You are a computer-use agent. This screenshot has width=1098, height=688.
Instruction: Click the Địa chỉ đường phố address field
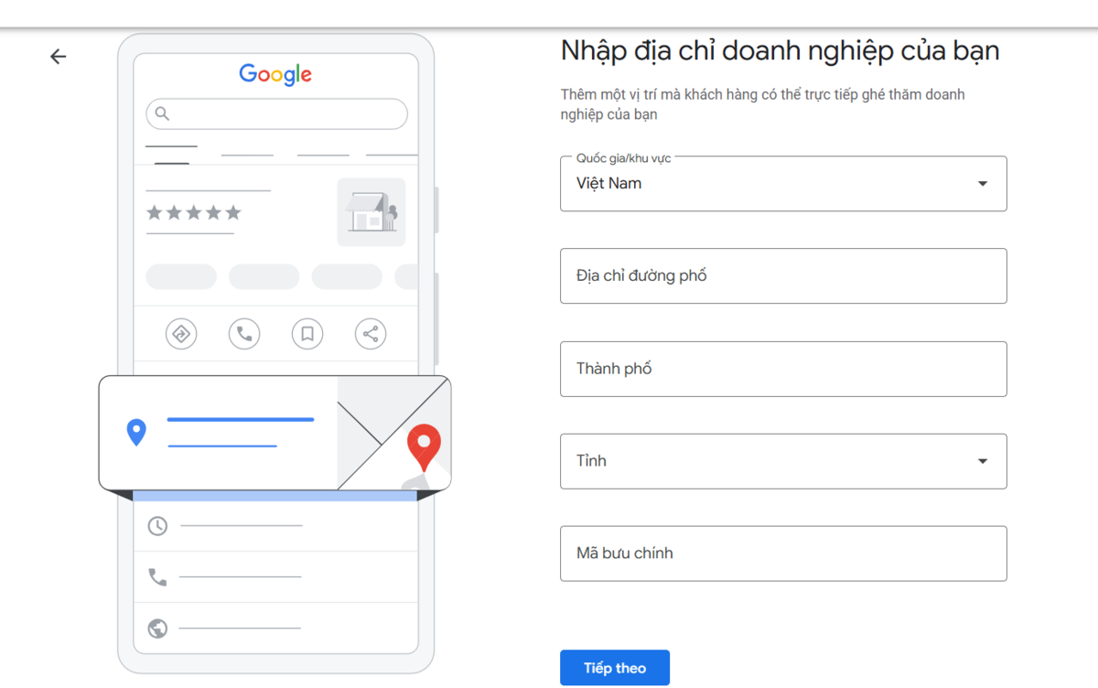pyautogui.click(x=783, y=275)
